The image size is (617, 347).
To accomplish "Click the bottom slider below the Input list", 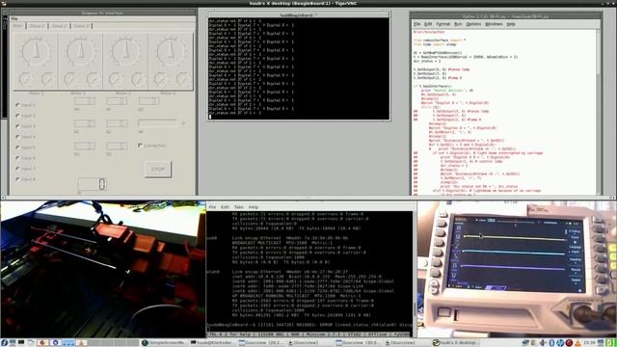I will pos(92,184).
